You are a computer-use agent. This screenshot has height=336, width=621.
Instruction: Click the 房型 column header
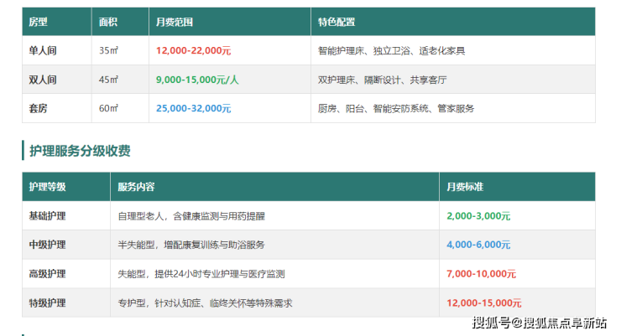tap(38, 22)
